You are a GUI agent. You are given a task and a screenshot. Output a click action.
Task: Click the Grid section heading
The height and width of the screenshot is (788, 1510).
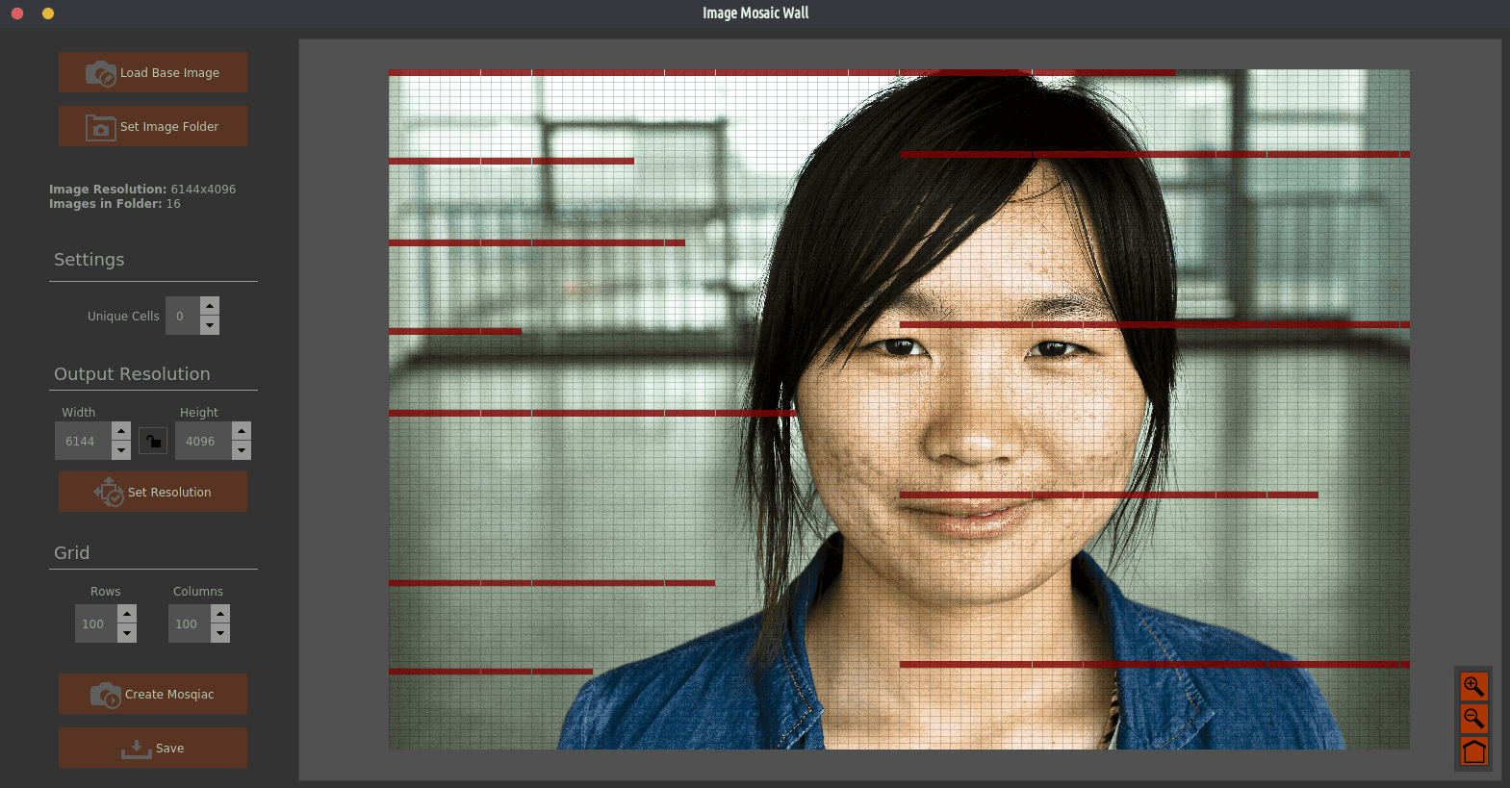[72, 553]
